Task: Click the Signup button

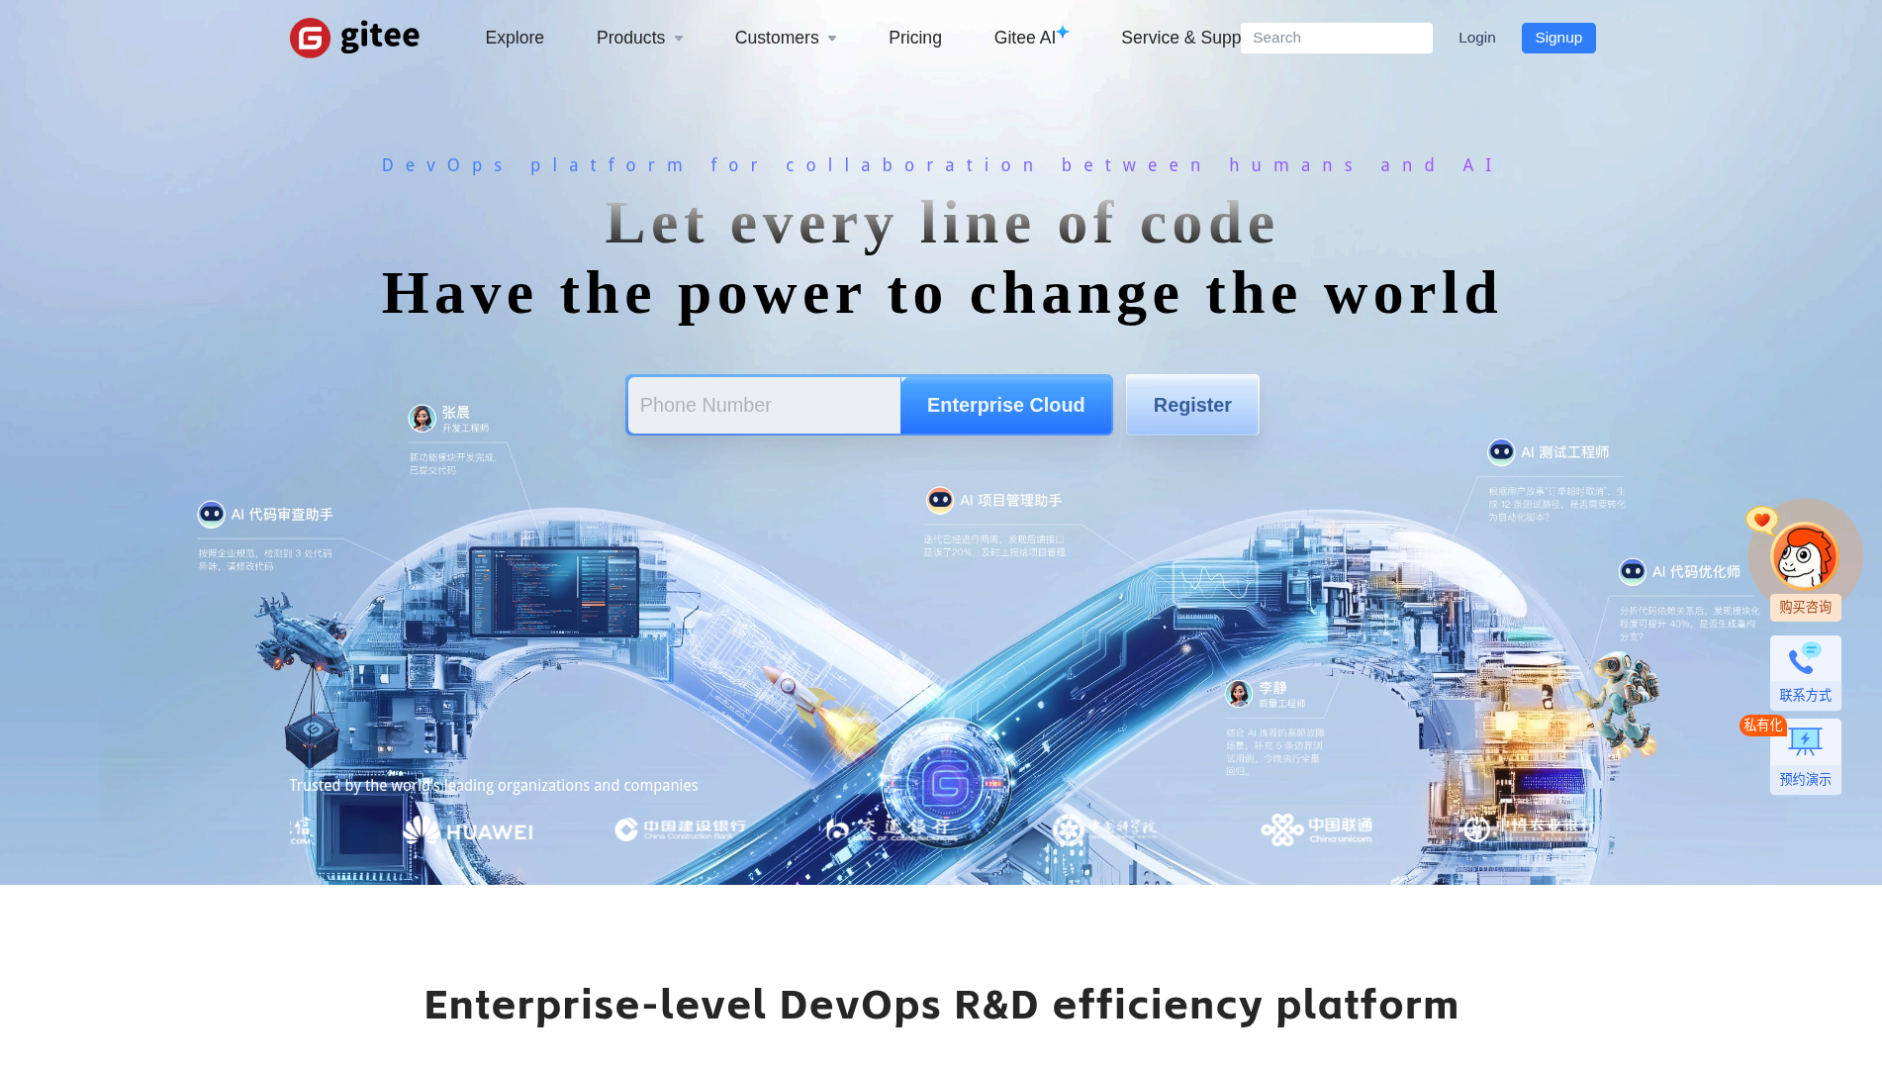Action: pos(1557,38)
